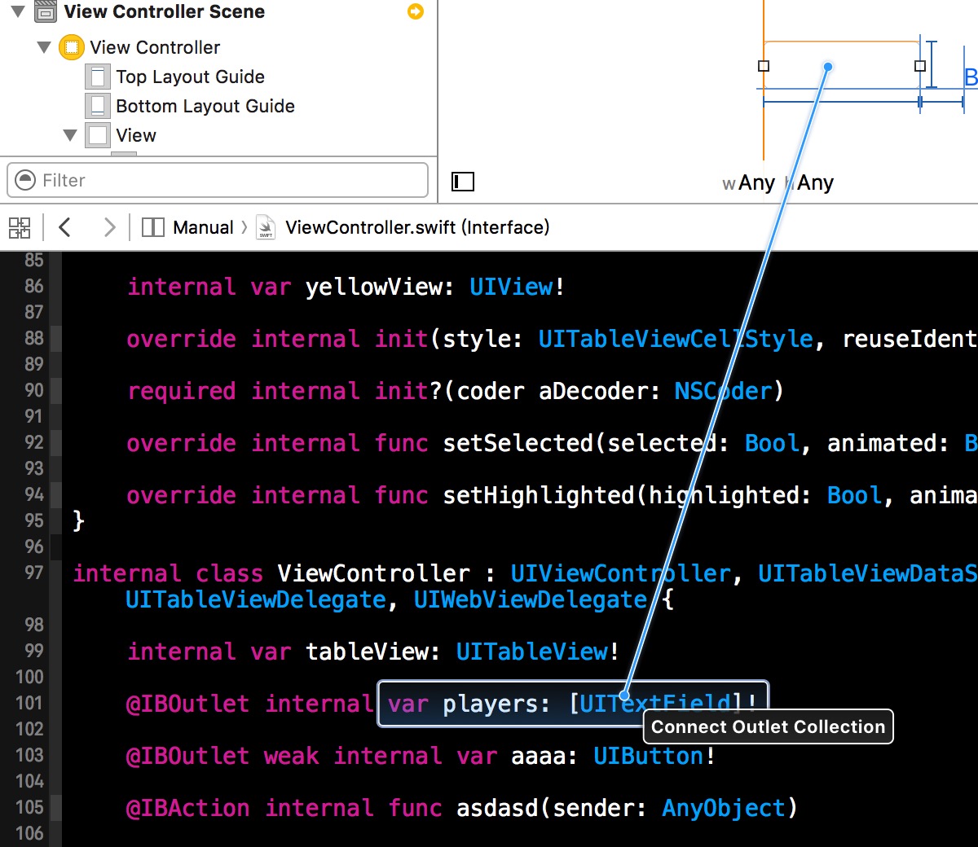The image size is (978, 847).
Task: Select the Bottom Layout Guide item
Action: pos(205,106)
